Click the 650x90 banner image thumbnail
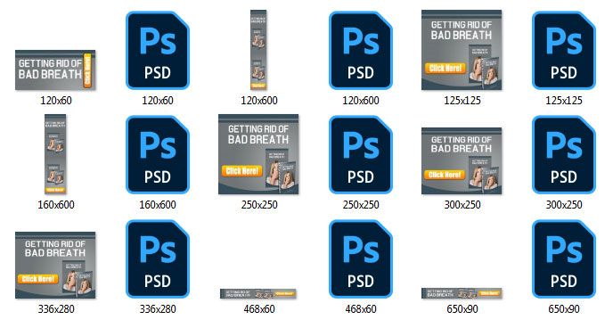Screen dimensions: 613x336 tap(462, 293)
